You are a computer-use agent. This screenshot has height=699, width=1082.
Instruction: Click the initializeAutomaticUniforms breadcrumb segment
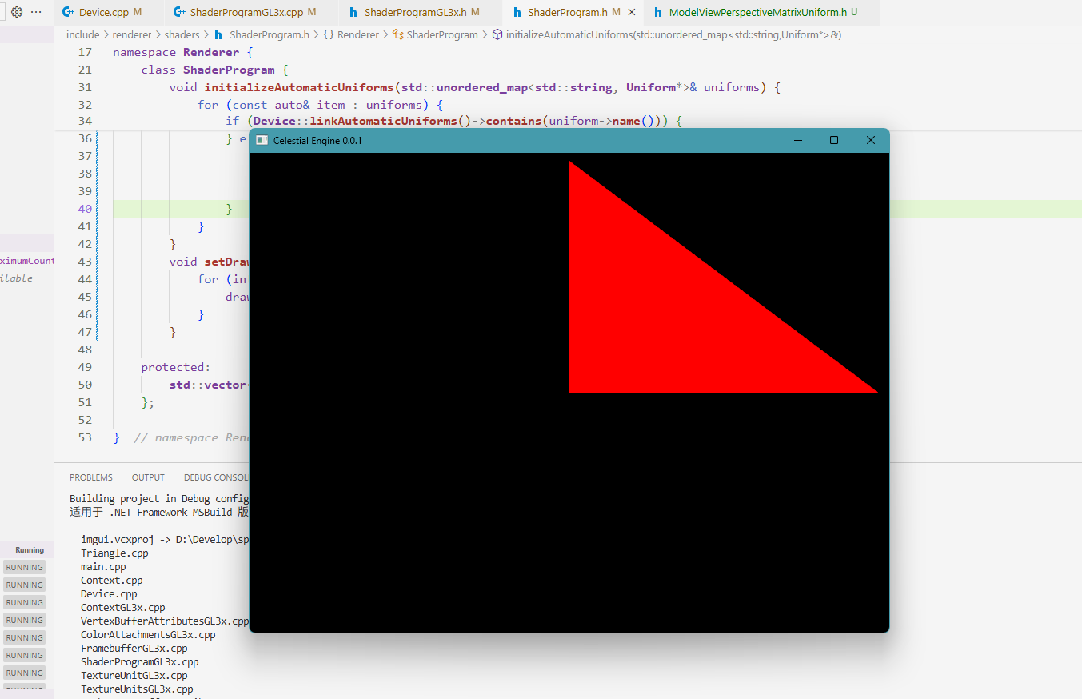coord(666,34)
